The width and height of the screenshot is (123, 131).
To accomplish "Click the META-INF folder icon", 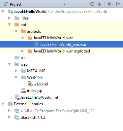I will [23, 71].
